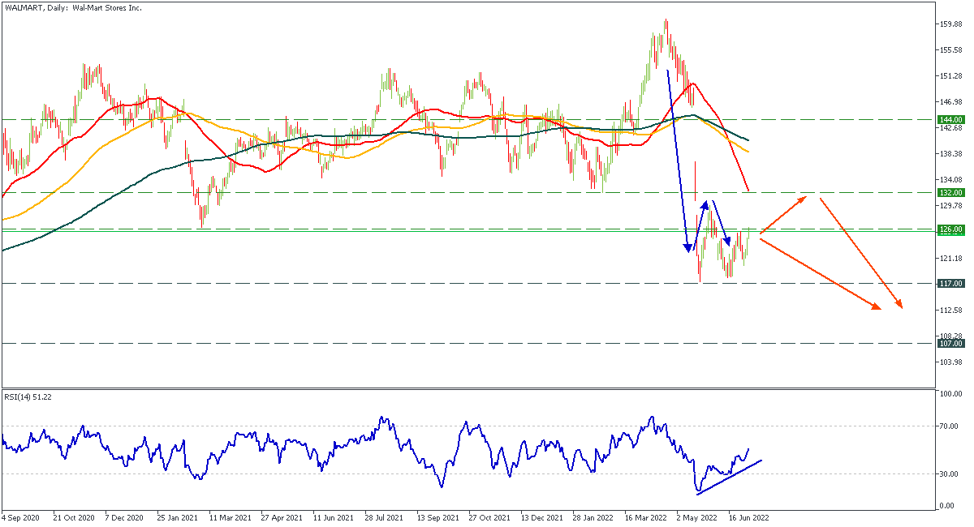This screenshot has width=974, height=527.
Task: Select the RSI(14) 51.22 indicator label
Action: (28, 396)
